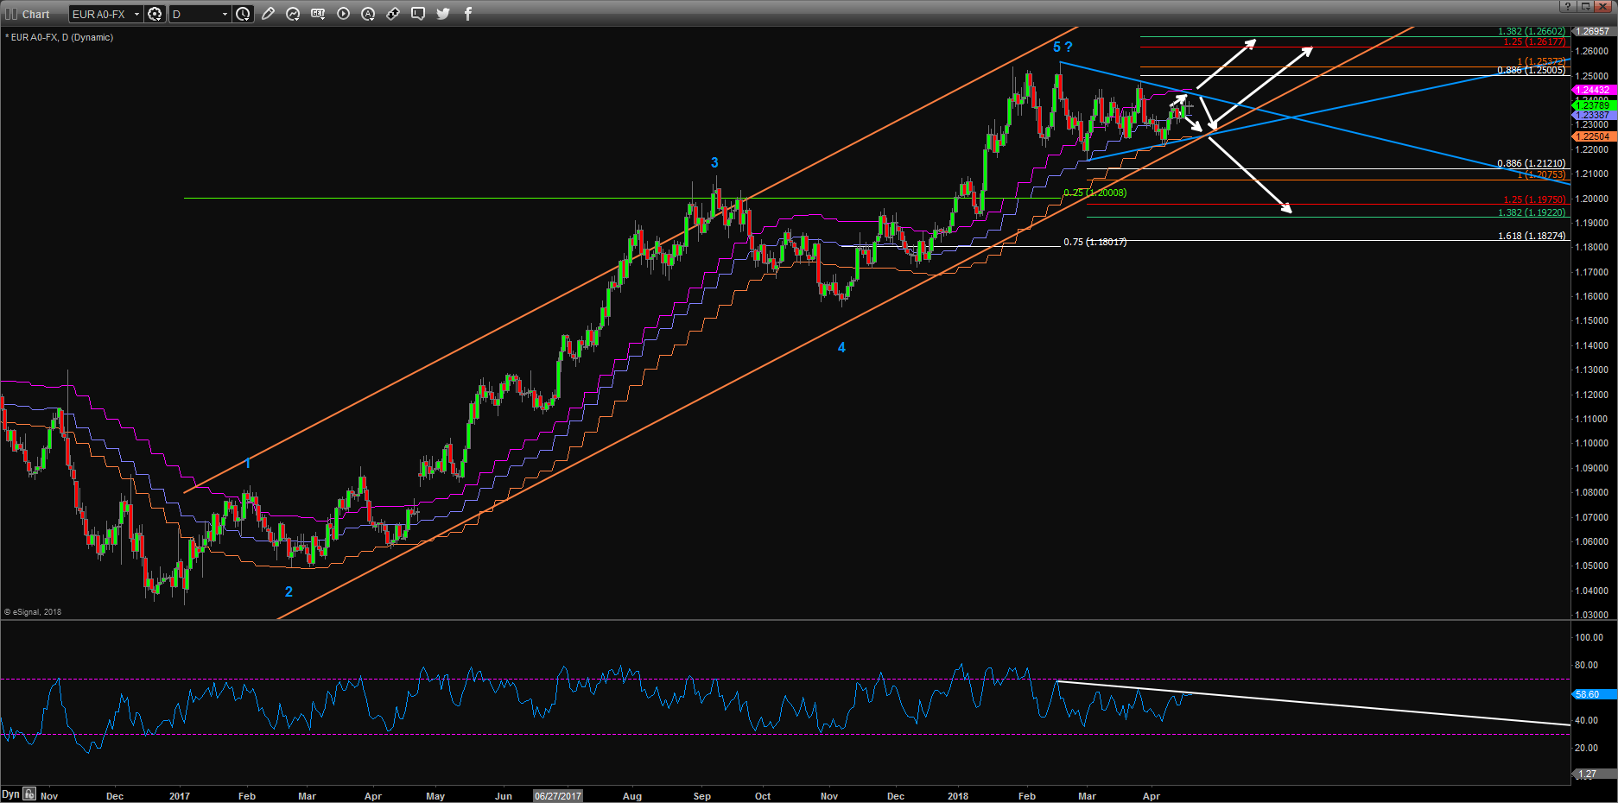Click the 2018 label on time axis
Viewport: 1618px width, 803px height.
pos(958,796)
